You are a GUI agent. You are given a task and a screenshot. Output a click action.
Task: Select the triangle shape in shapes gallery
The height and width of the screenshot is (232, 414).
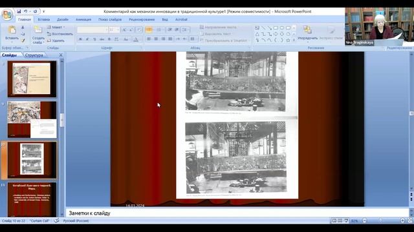[257, 34]
